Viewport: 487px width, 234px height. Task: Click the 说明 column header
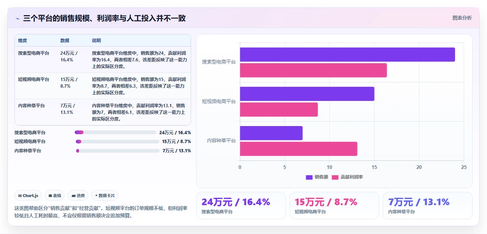tap(96, 41)
